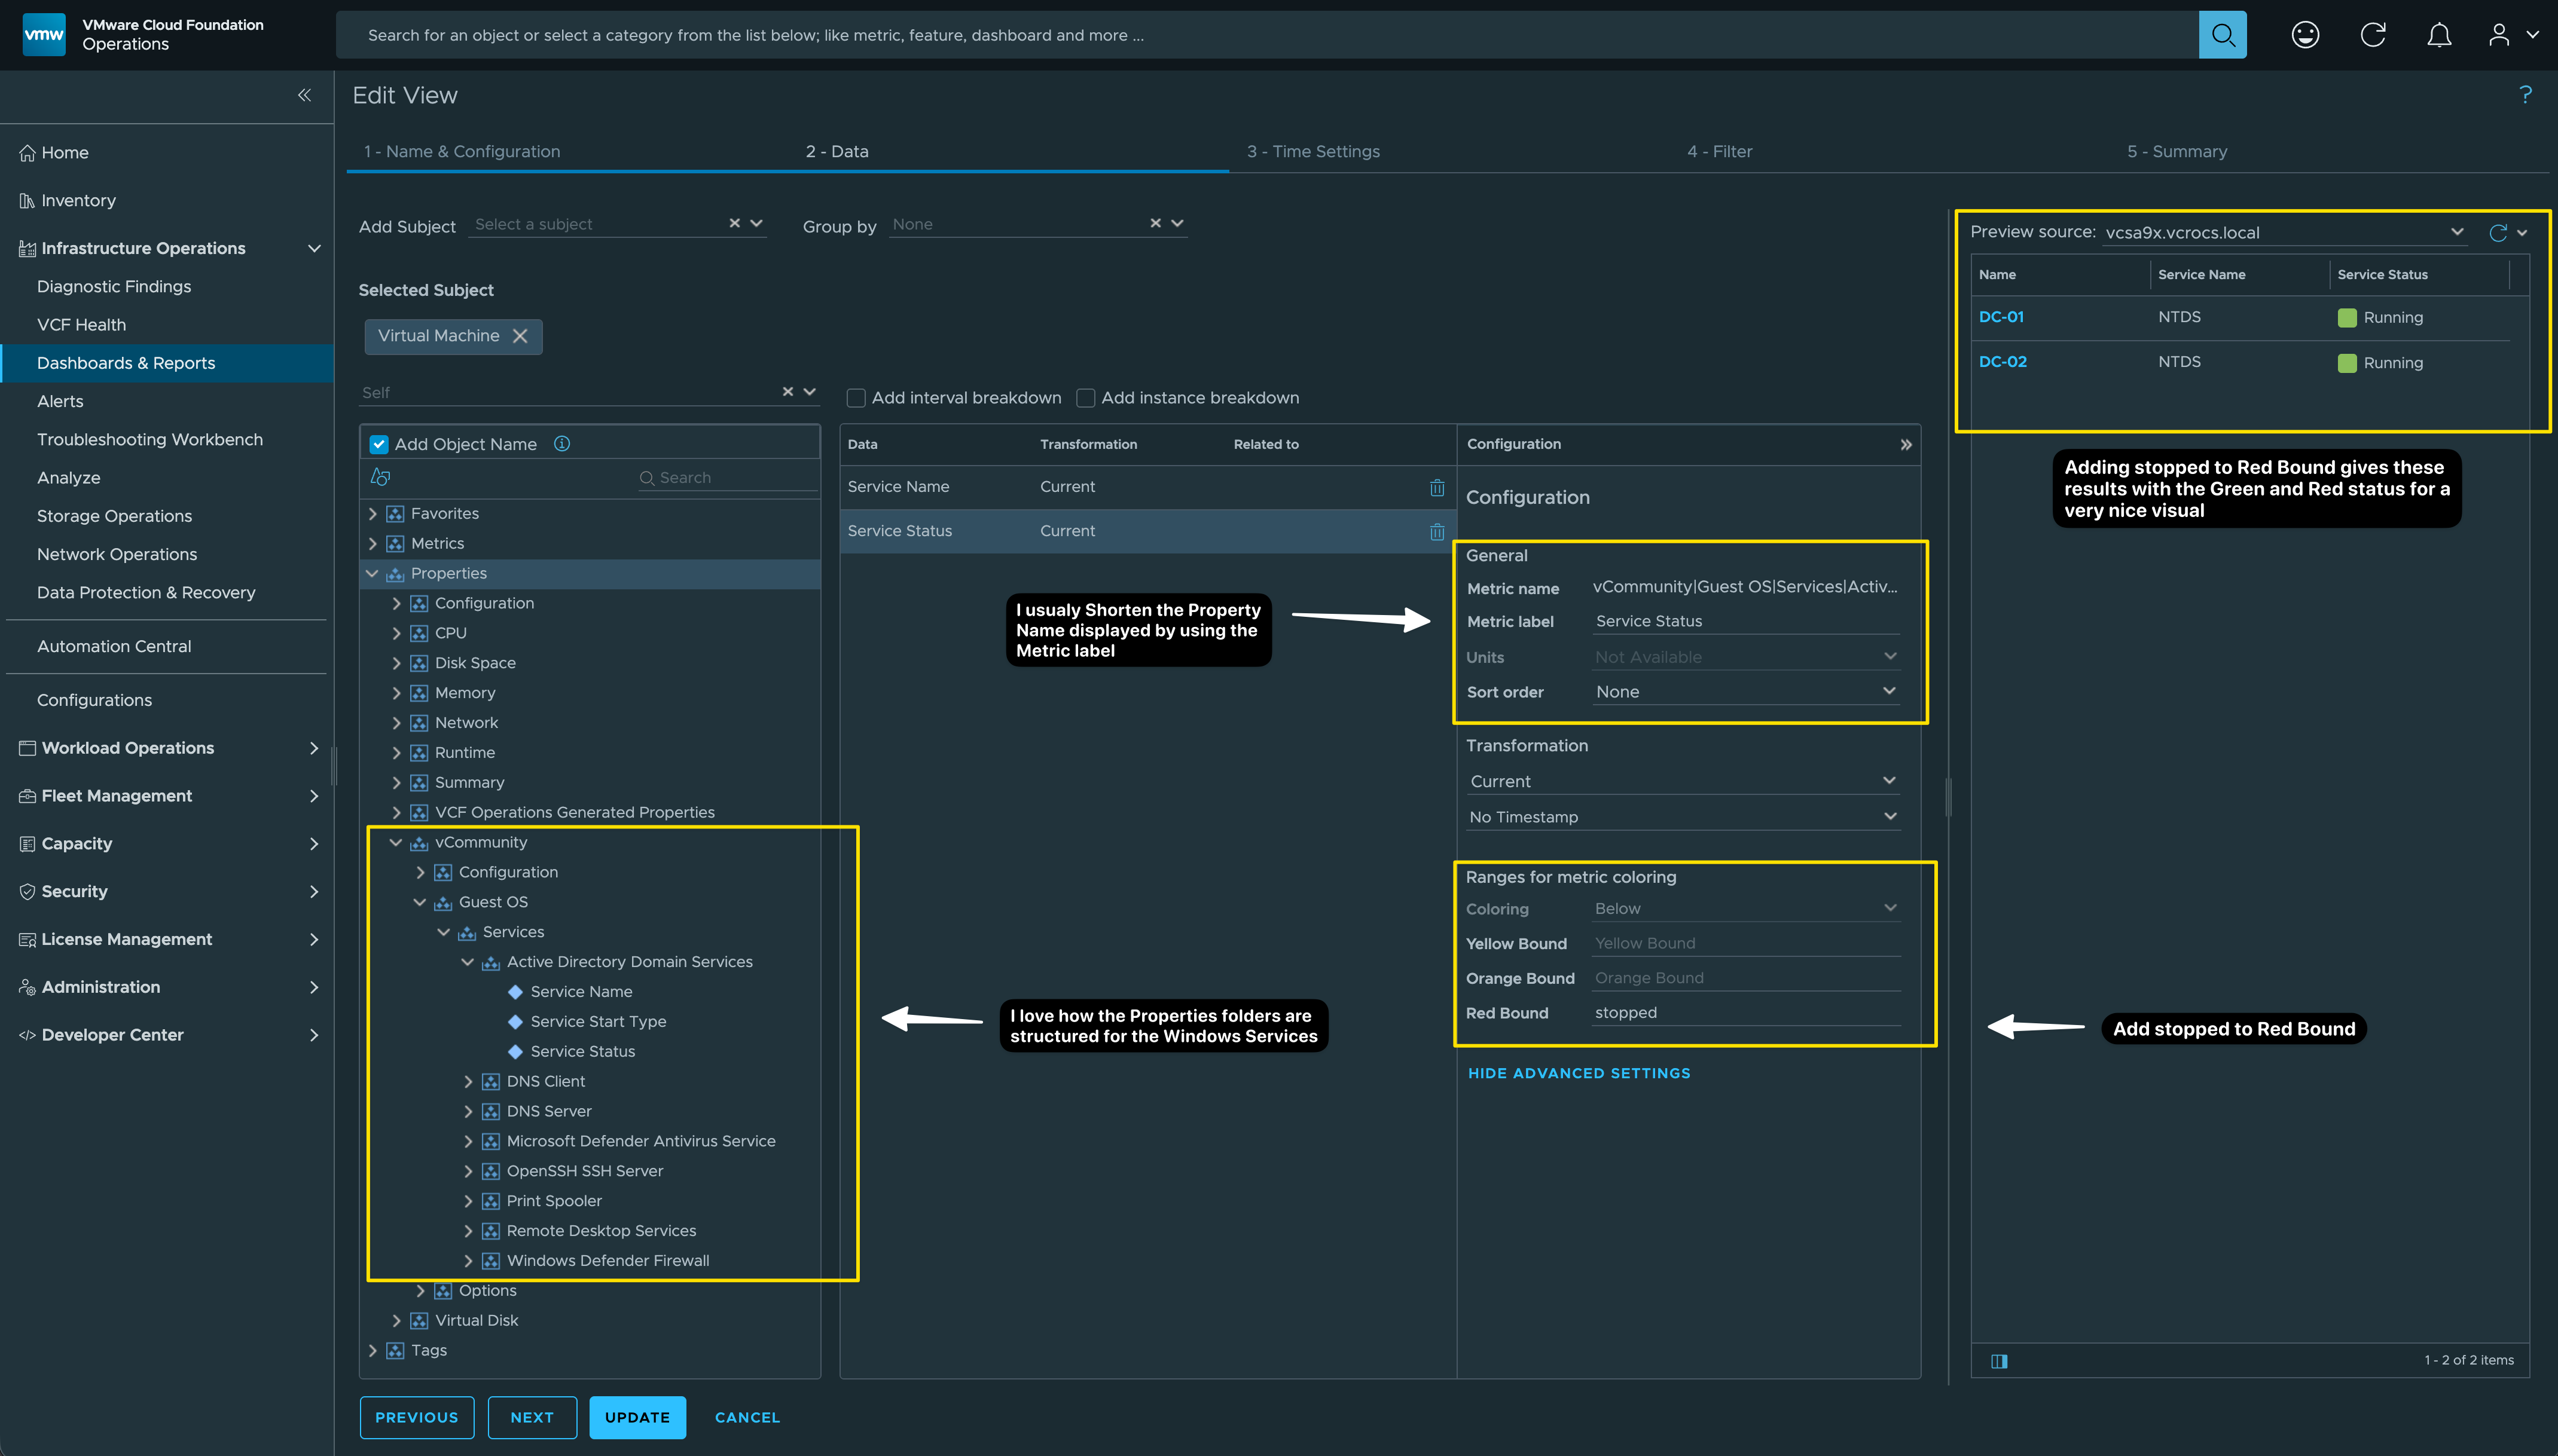
Task: Collapse the Configuration panel with double chevron
Action: point(1906,444)
